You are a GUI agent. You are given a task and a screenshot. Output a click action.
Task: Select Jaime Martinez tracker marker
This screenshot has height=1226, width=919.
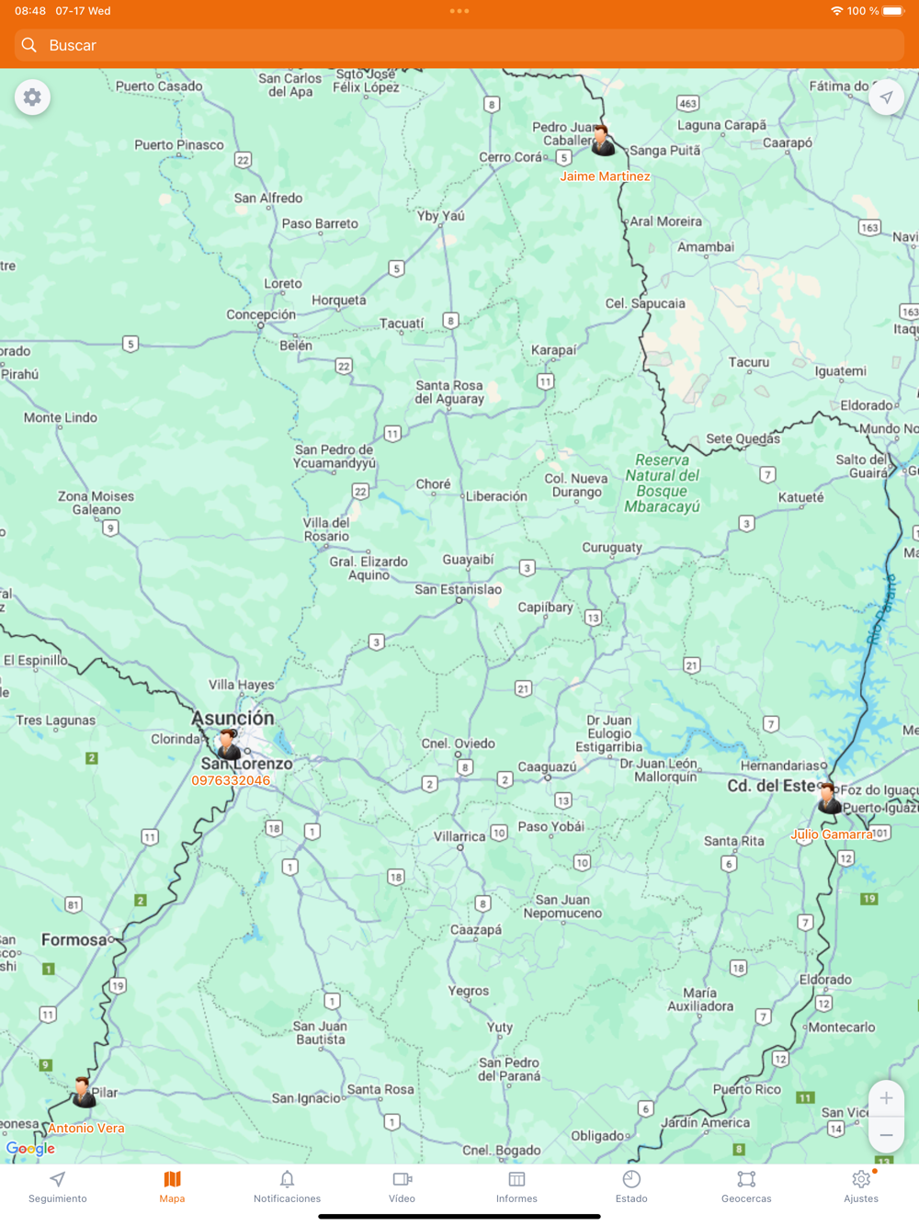pos(602,140)
